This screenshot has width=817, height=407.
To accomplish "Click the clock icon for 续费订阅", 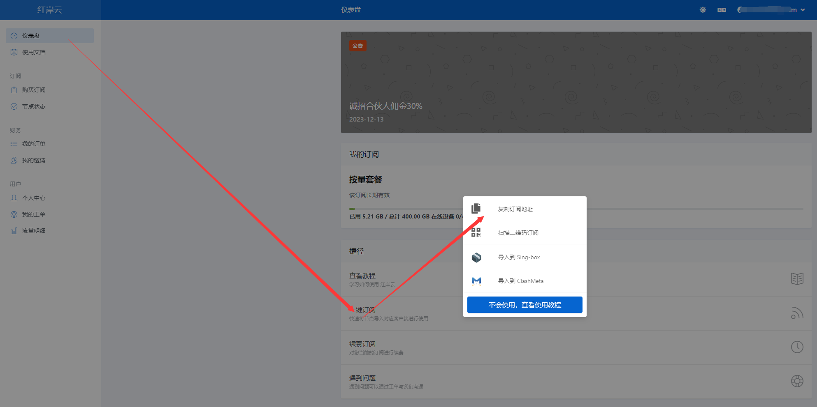I will click(x=797, y=347).
